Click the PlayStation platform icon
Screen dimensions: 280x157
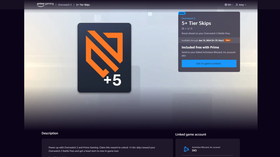click(x=186, y=29)
